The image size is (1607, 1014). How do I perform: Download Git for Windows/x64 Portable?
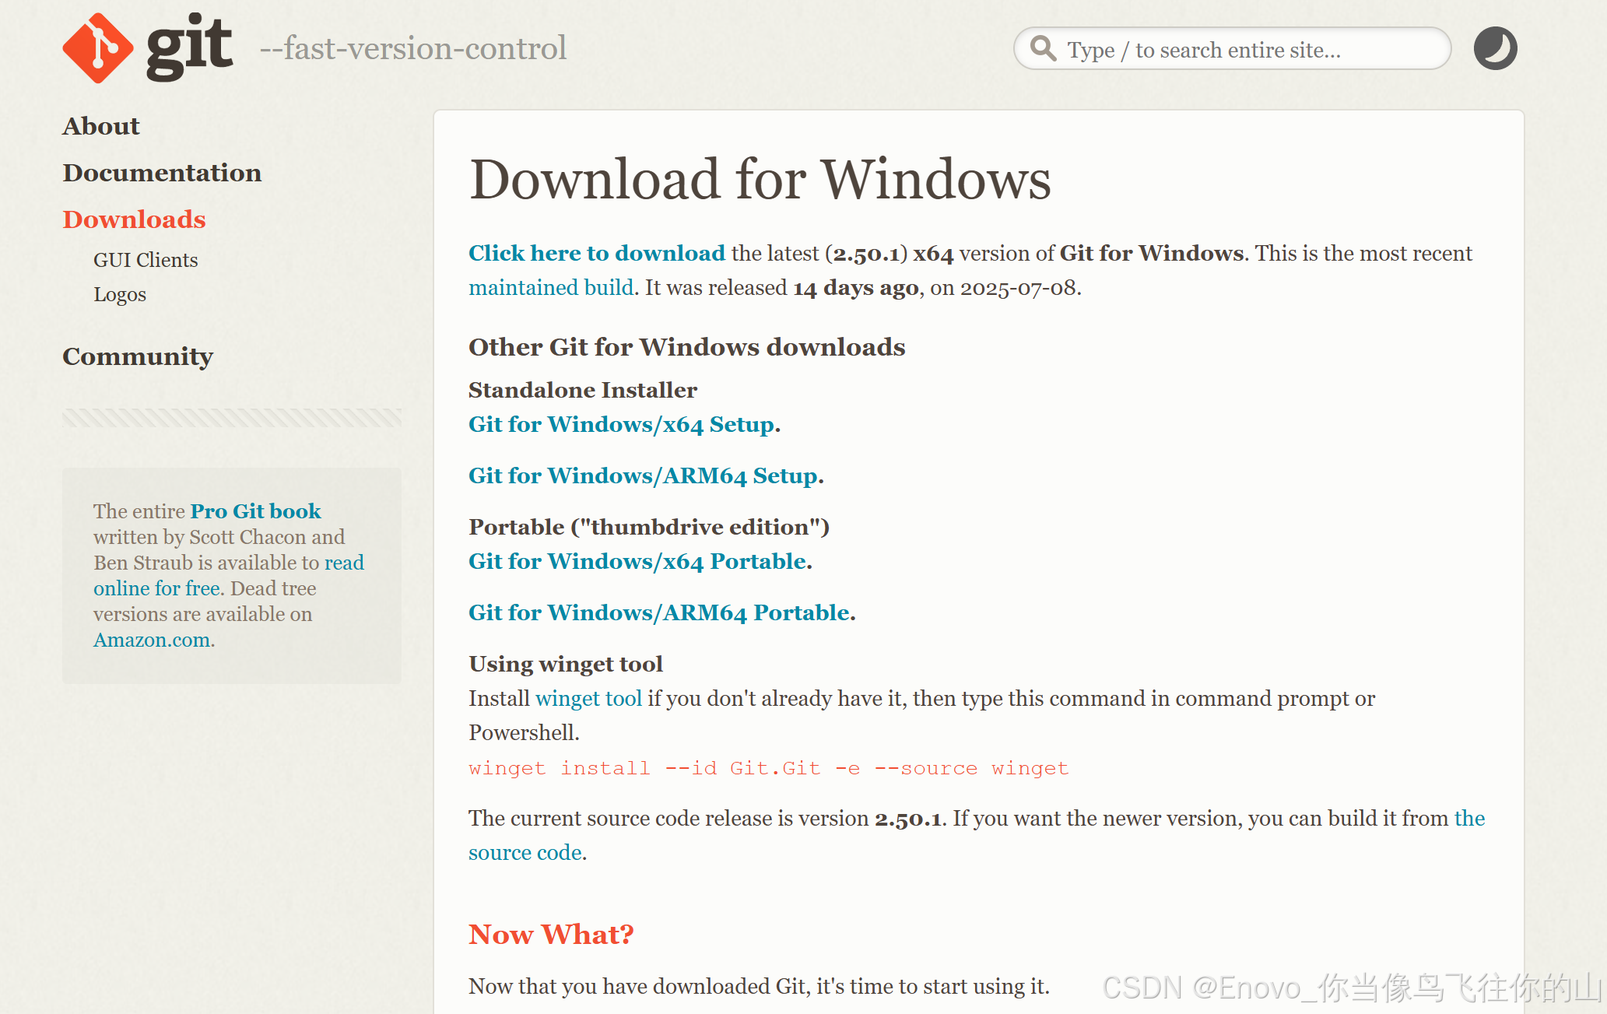[637, 561]
